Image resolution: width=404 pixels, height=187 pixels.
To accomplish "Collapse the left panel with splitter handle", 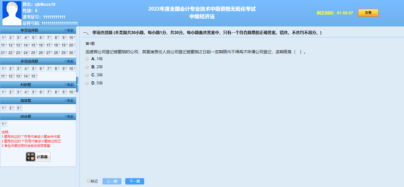I will (78, 85).
